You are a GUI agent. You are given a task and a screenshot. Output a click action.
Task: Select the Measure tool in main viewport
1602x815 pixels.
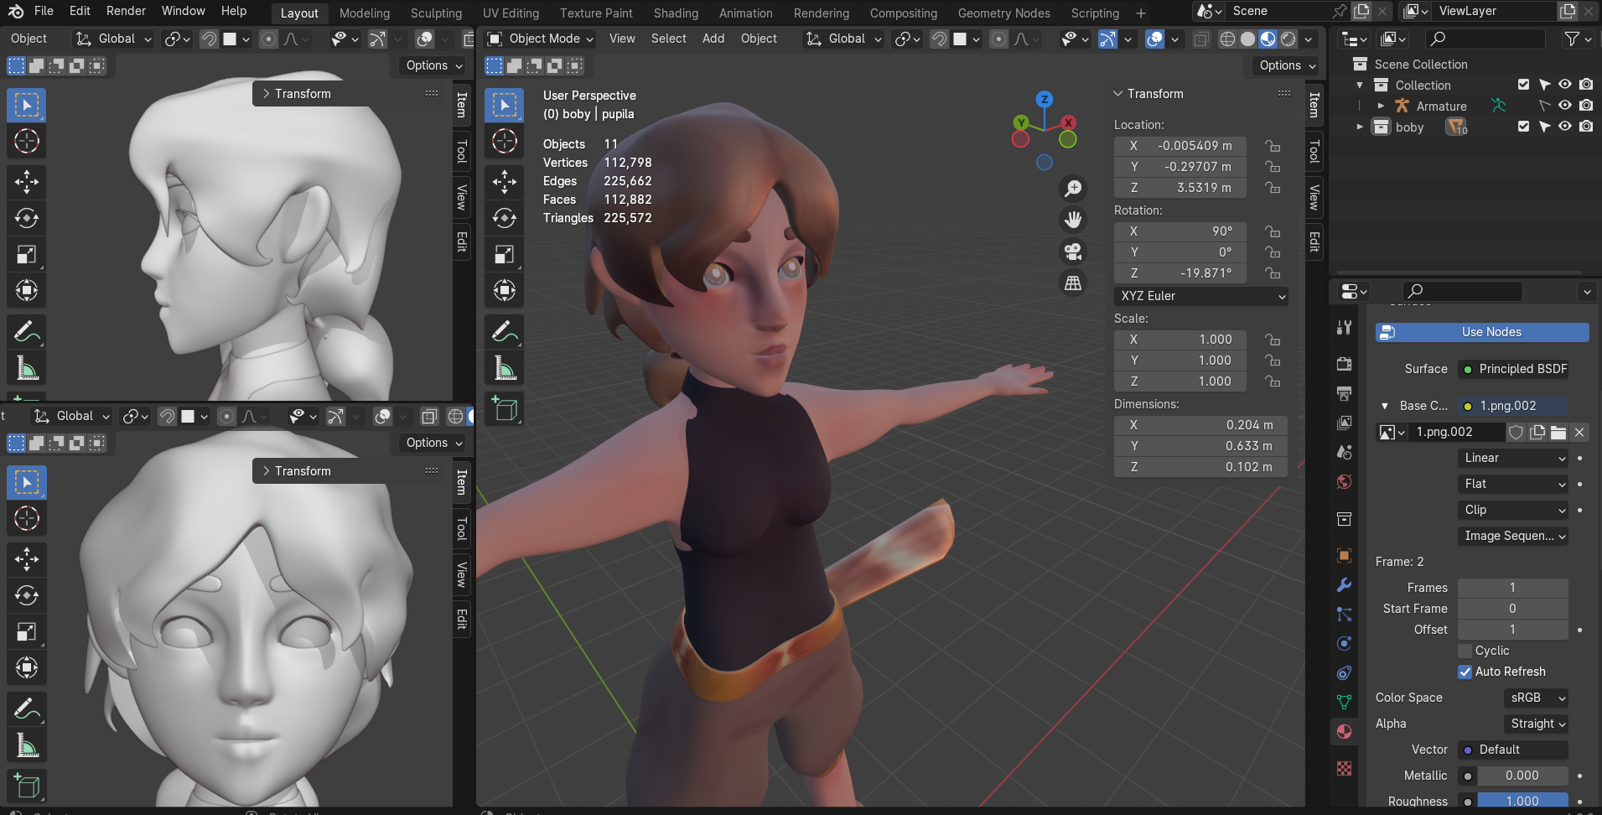(x=504, y=368)
